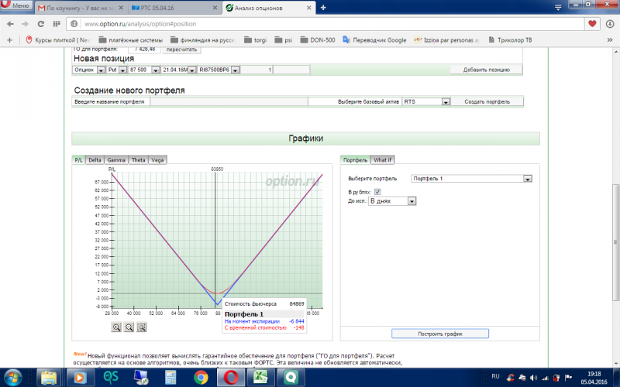Open the 'В днях' expiry dropdown
620x387 pixels.
pos(412,201)
